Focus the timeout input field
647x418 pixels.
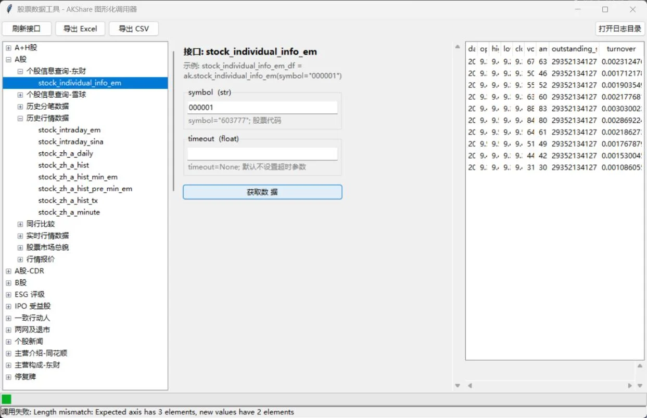tap(262, 154)
